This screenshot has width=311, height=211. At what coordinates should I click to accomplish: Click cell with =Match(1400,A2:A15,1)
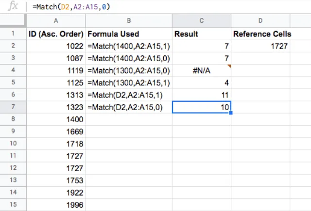point(129,46)
